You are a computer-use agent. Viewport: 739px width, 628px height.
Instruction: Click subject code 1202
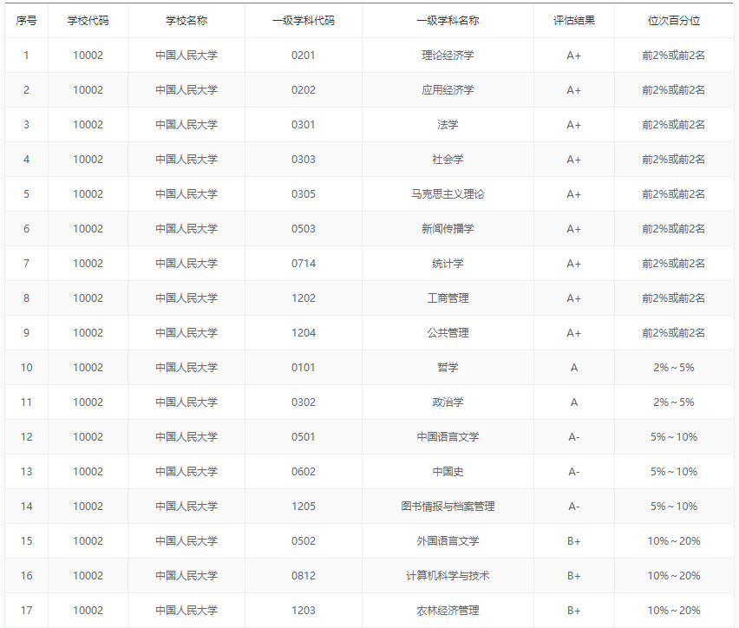tap(304, 298)
